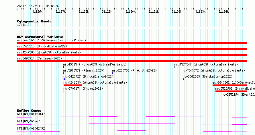Click the nsv6496914 red variant bar
This screenshot has width=255, height=135.
[x=132, y=61]
